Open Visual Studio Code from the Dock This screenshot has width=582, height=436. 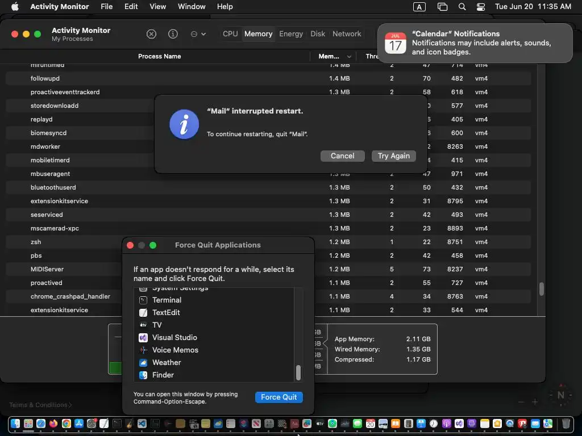click(142, 424)
